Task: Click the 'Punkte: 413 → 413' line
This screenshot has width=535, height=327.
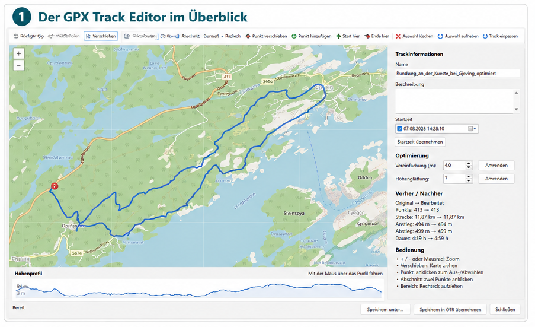Action: pos(417,210)
